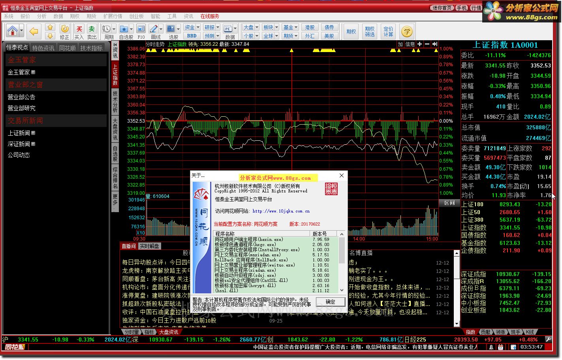The width and height of the screenshot is (562, 360).
Task: Open the 资金 dropdown
Action: pos(199,27)
